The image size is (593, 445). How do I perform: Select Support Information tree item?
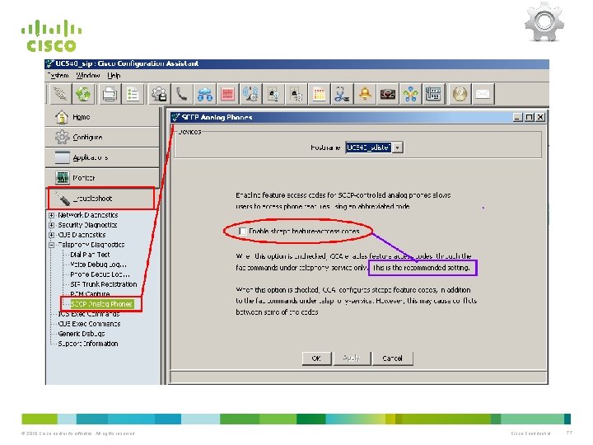(x=88, y=344)
